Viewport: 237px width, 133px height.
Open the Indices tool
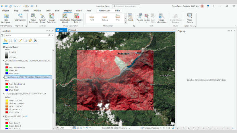(x=147, y=18)
